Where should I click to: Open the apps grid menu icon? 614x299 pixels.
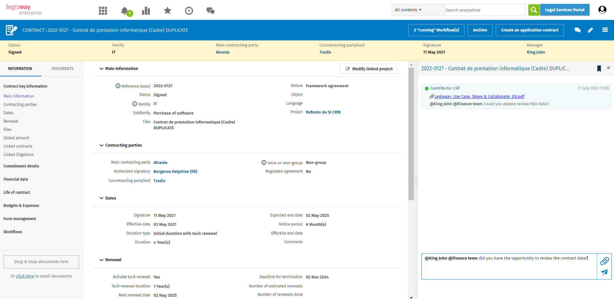(103, 11)
